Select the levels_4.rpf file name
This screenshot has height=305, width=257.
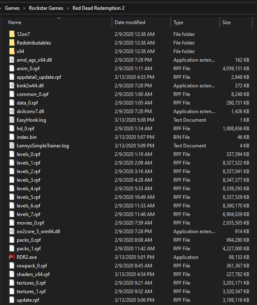29,188
